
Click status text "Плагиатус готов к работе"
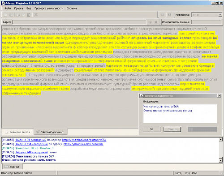click(17, 173)
